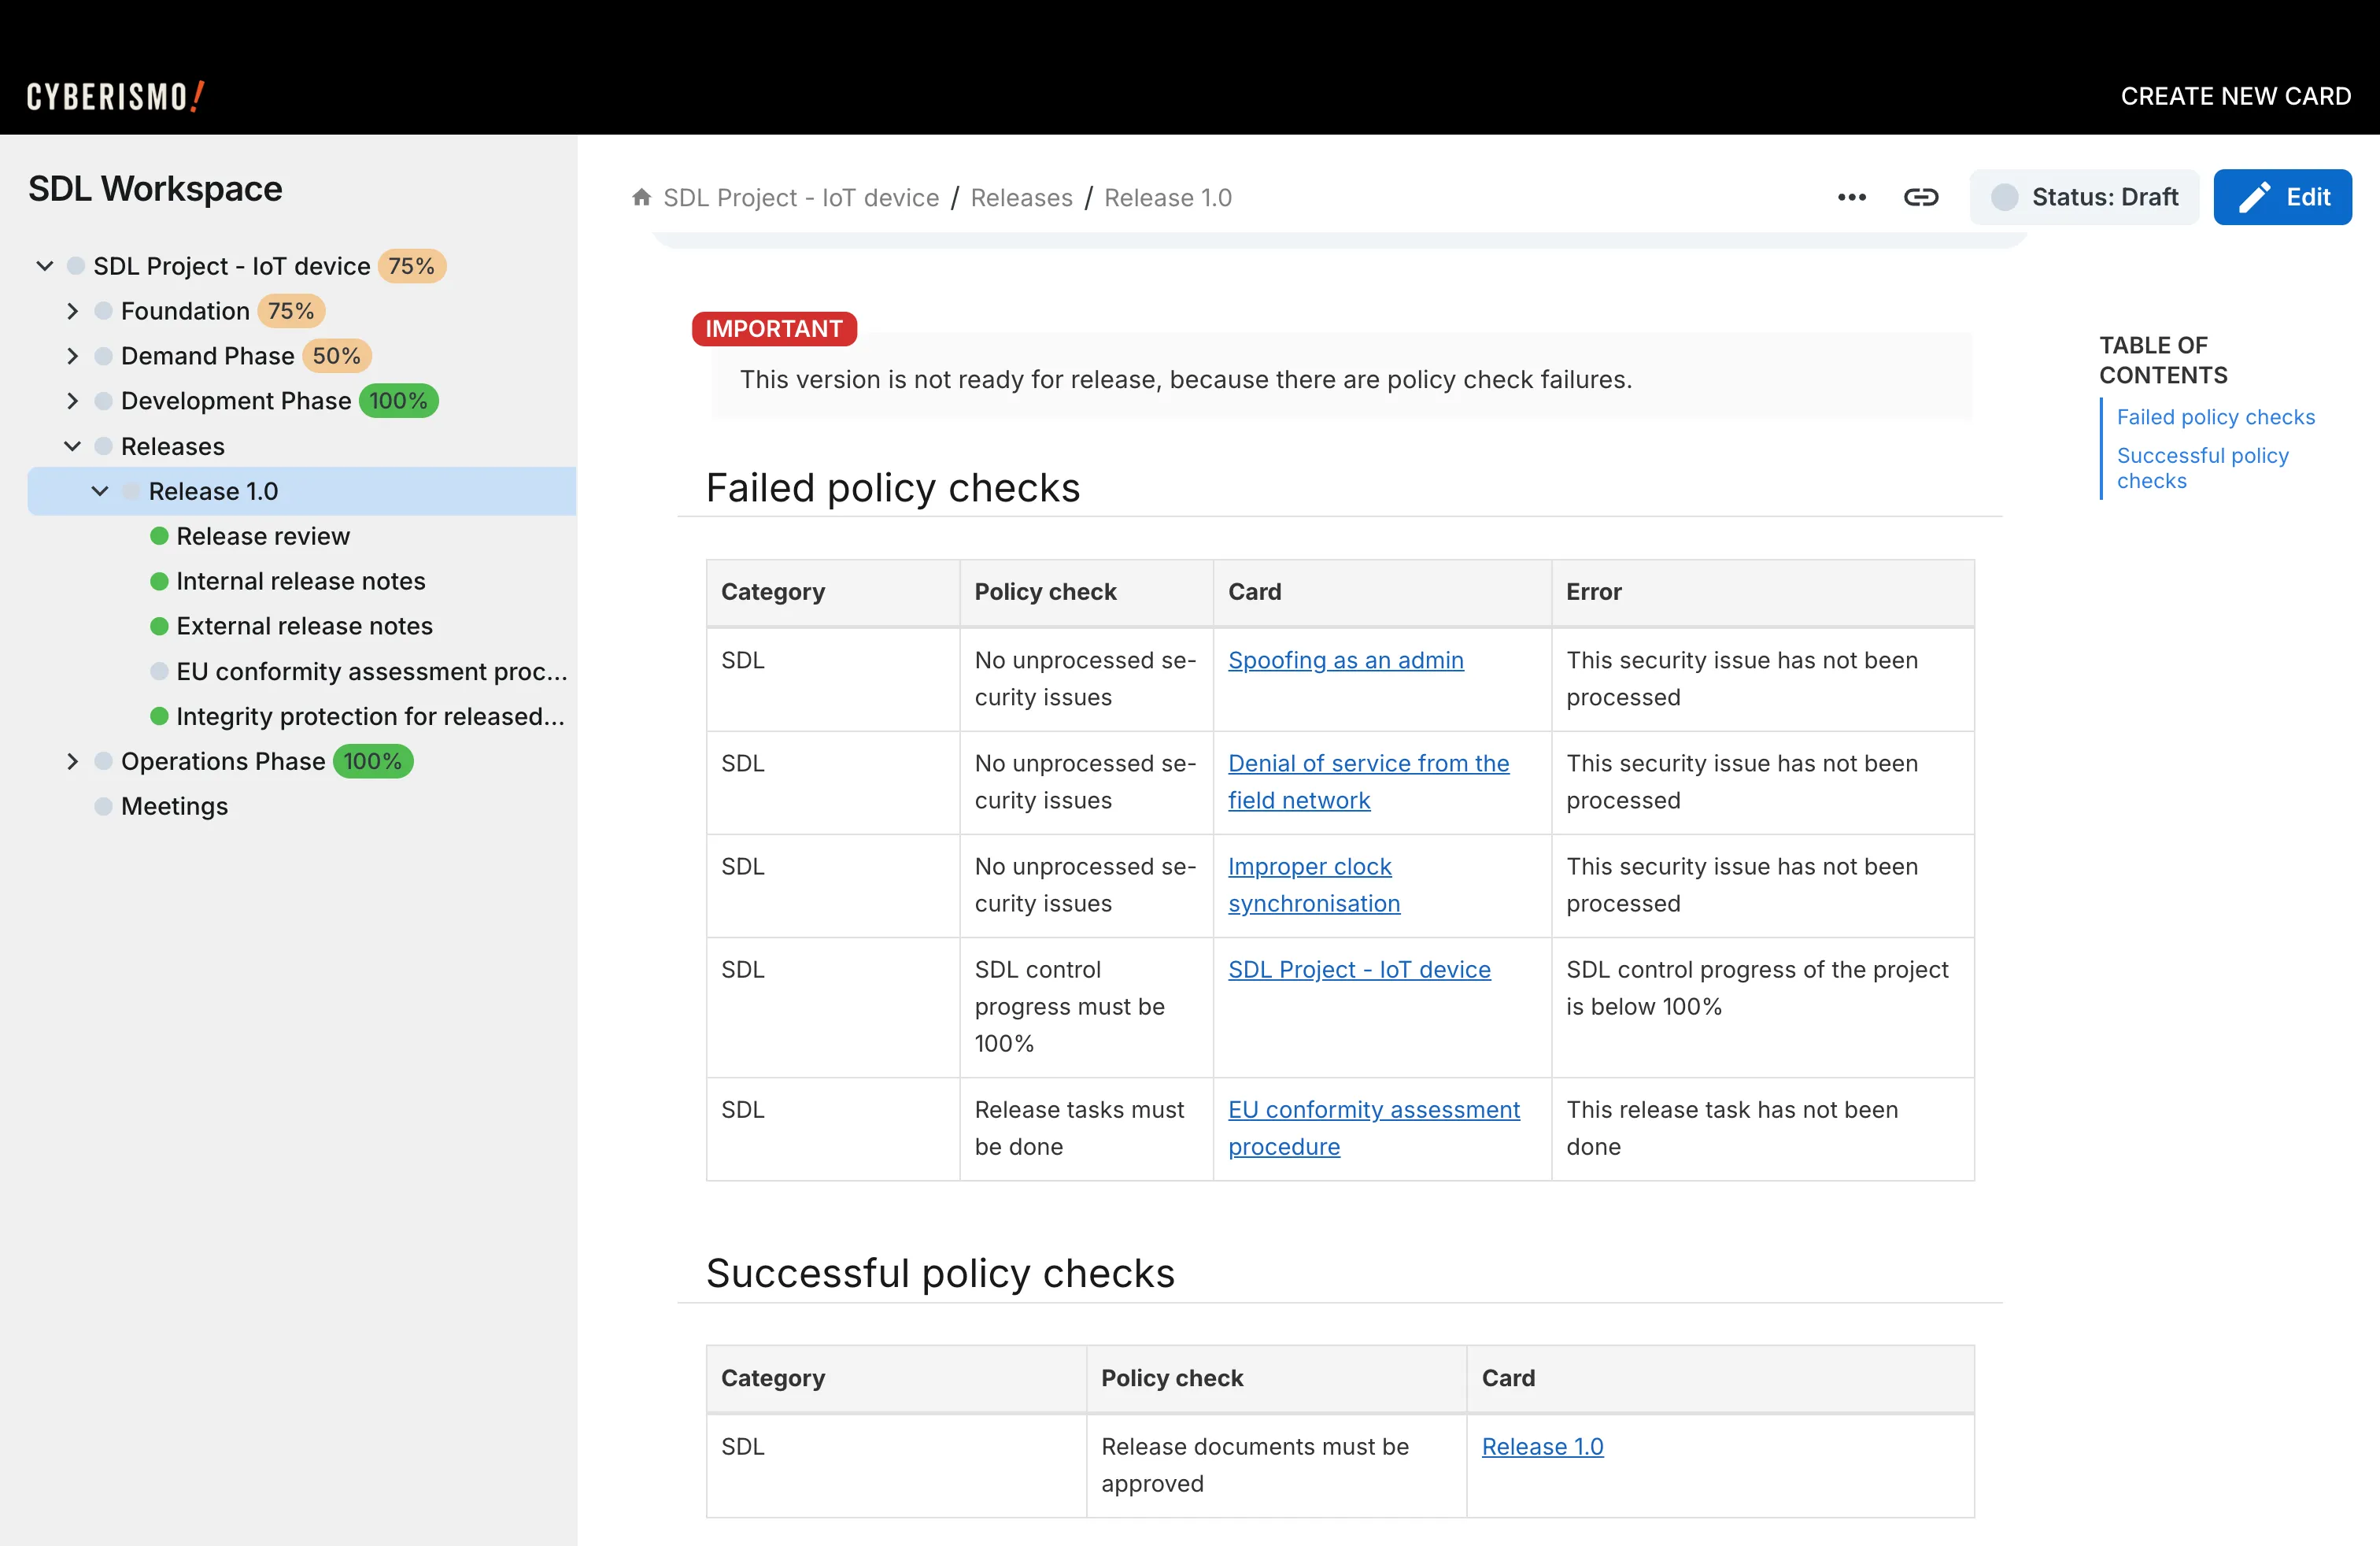
Task: Open the Status: Draft selector
Action: point(2084,197)
